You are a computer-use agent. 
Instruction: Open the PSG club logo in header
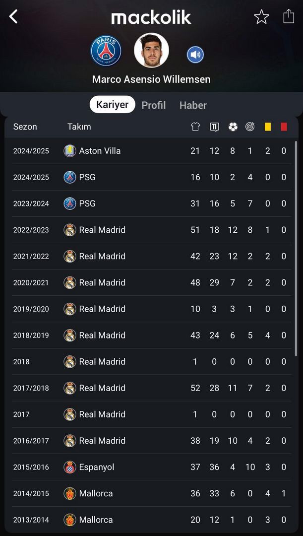pyautogui.click(x=106, y=51)
